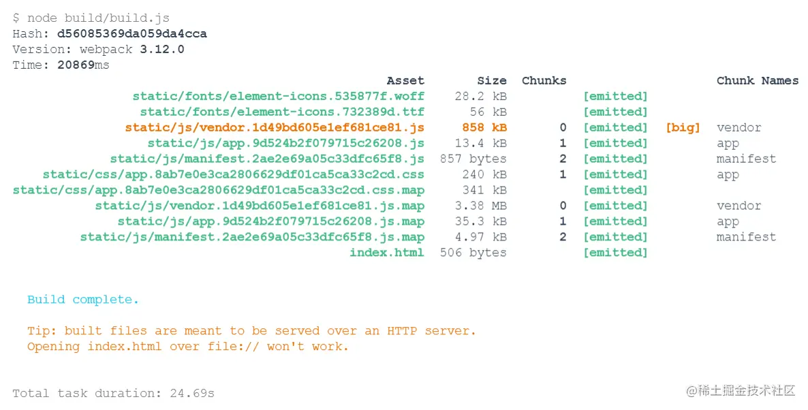Click the HTTP server tip line

pos(251,331)
